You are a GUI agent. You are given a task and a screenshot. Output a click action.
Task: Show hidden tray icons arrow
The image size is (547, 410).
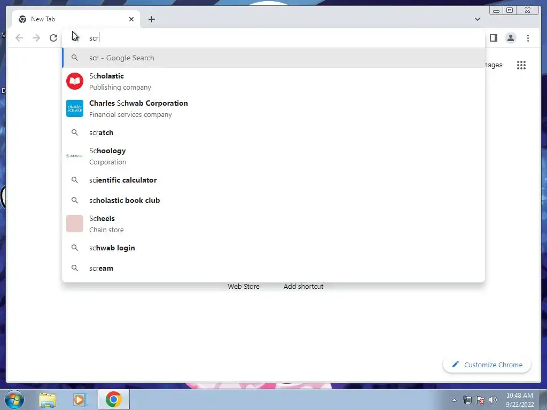454,400
